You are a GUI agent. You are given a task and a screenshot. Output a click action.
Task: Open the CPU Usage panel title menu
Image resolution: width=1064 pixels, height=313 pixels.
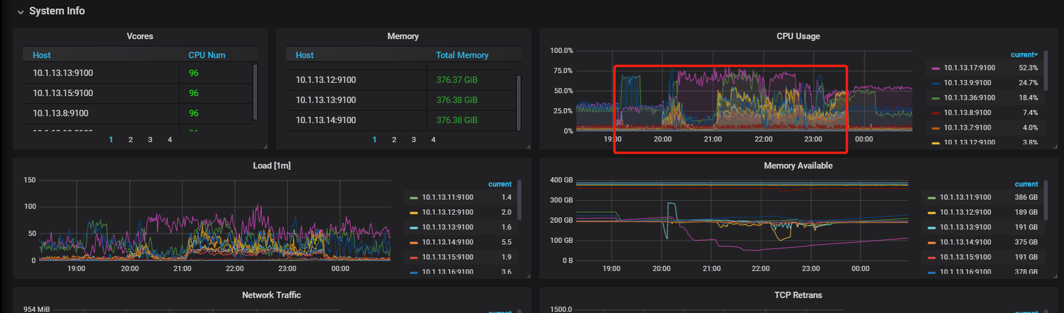coord(798,36)
